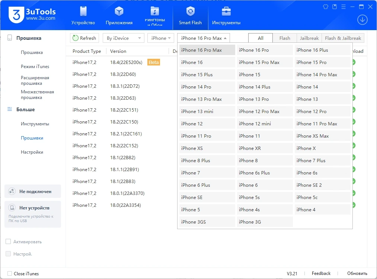The height and width of the screenshot is (279, 377).
Task: Click the V3.21 version label
Action: coord(292,273)
